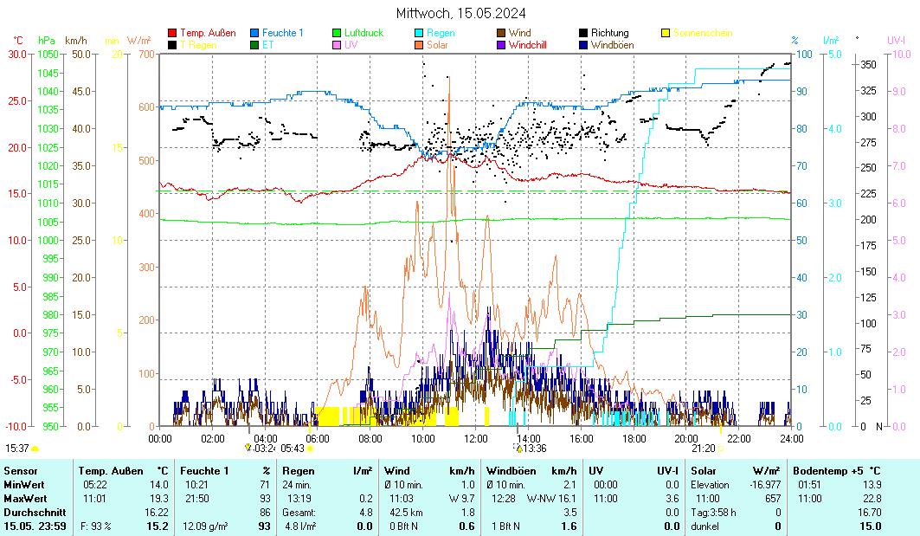Click the Temp. Außen table column header
This screenshot has height=536, width=920.
[x=111, y=471]
